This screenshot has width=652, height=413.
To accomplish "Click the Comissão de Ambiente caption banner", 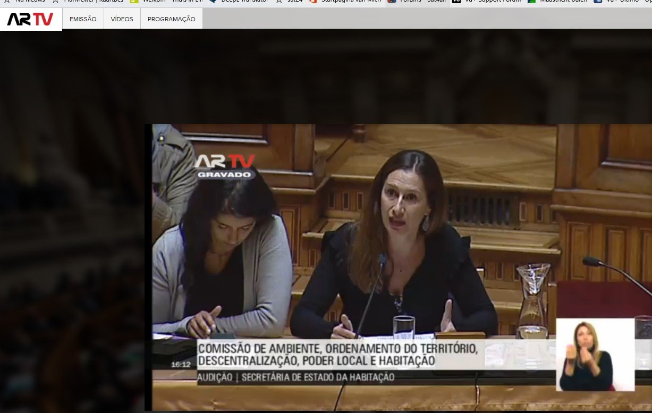I will pos(338,355).
